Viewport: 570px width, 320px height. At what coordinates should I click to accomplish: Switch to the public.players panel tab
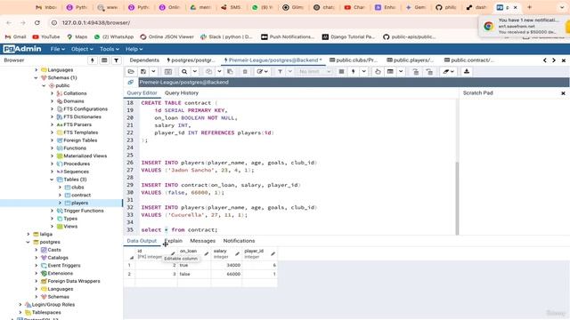coord(411,60)
